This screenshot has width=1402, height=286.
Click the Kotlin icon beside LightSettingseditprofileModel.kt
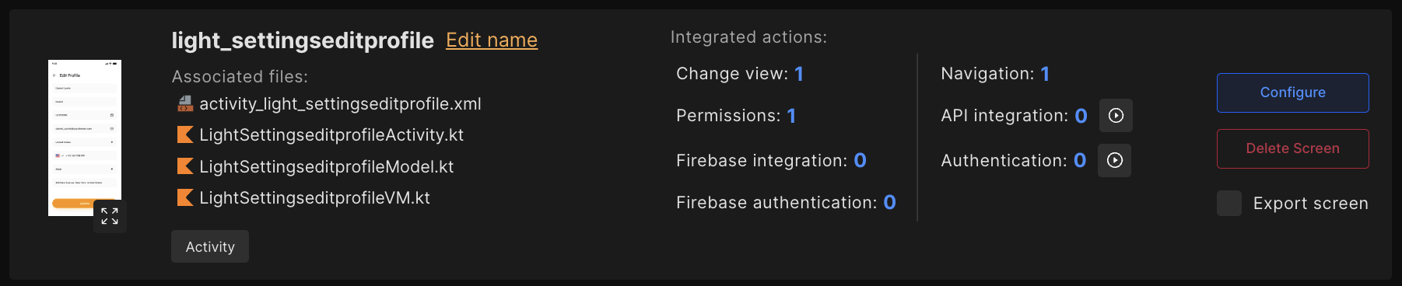(185, 166)
